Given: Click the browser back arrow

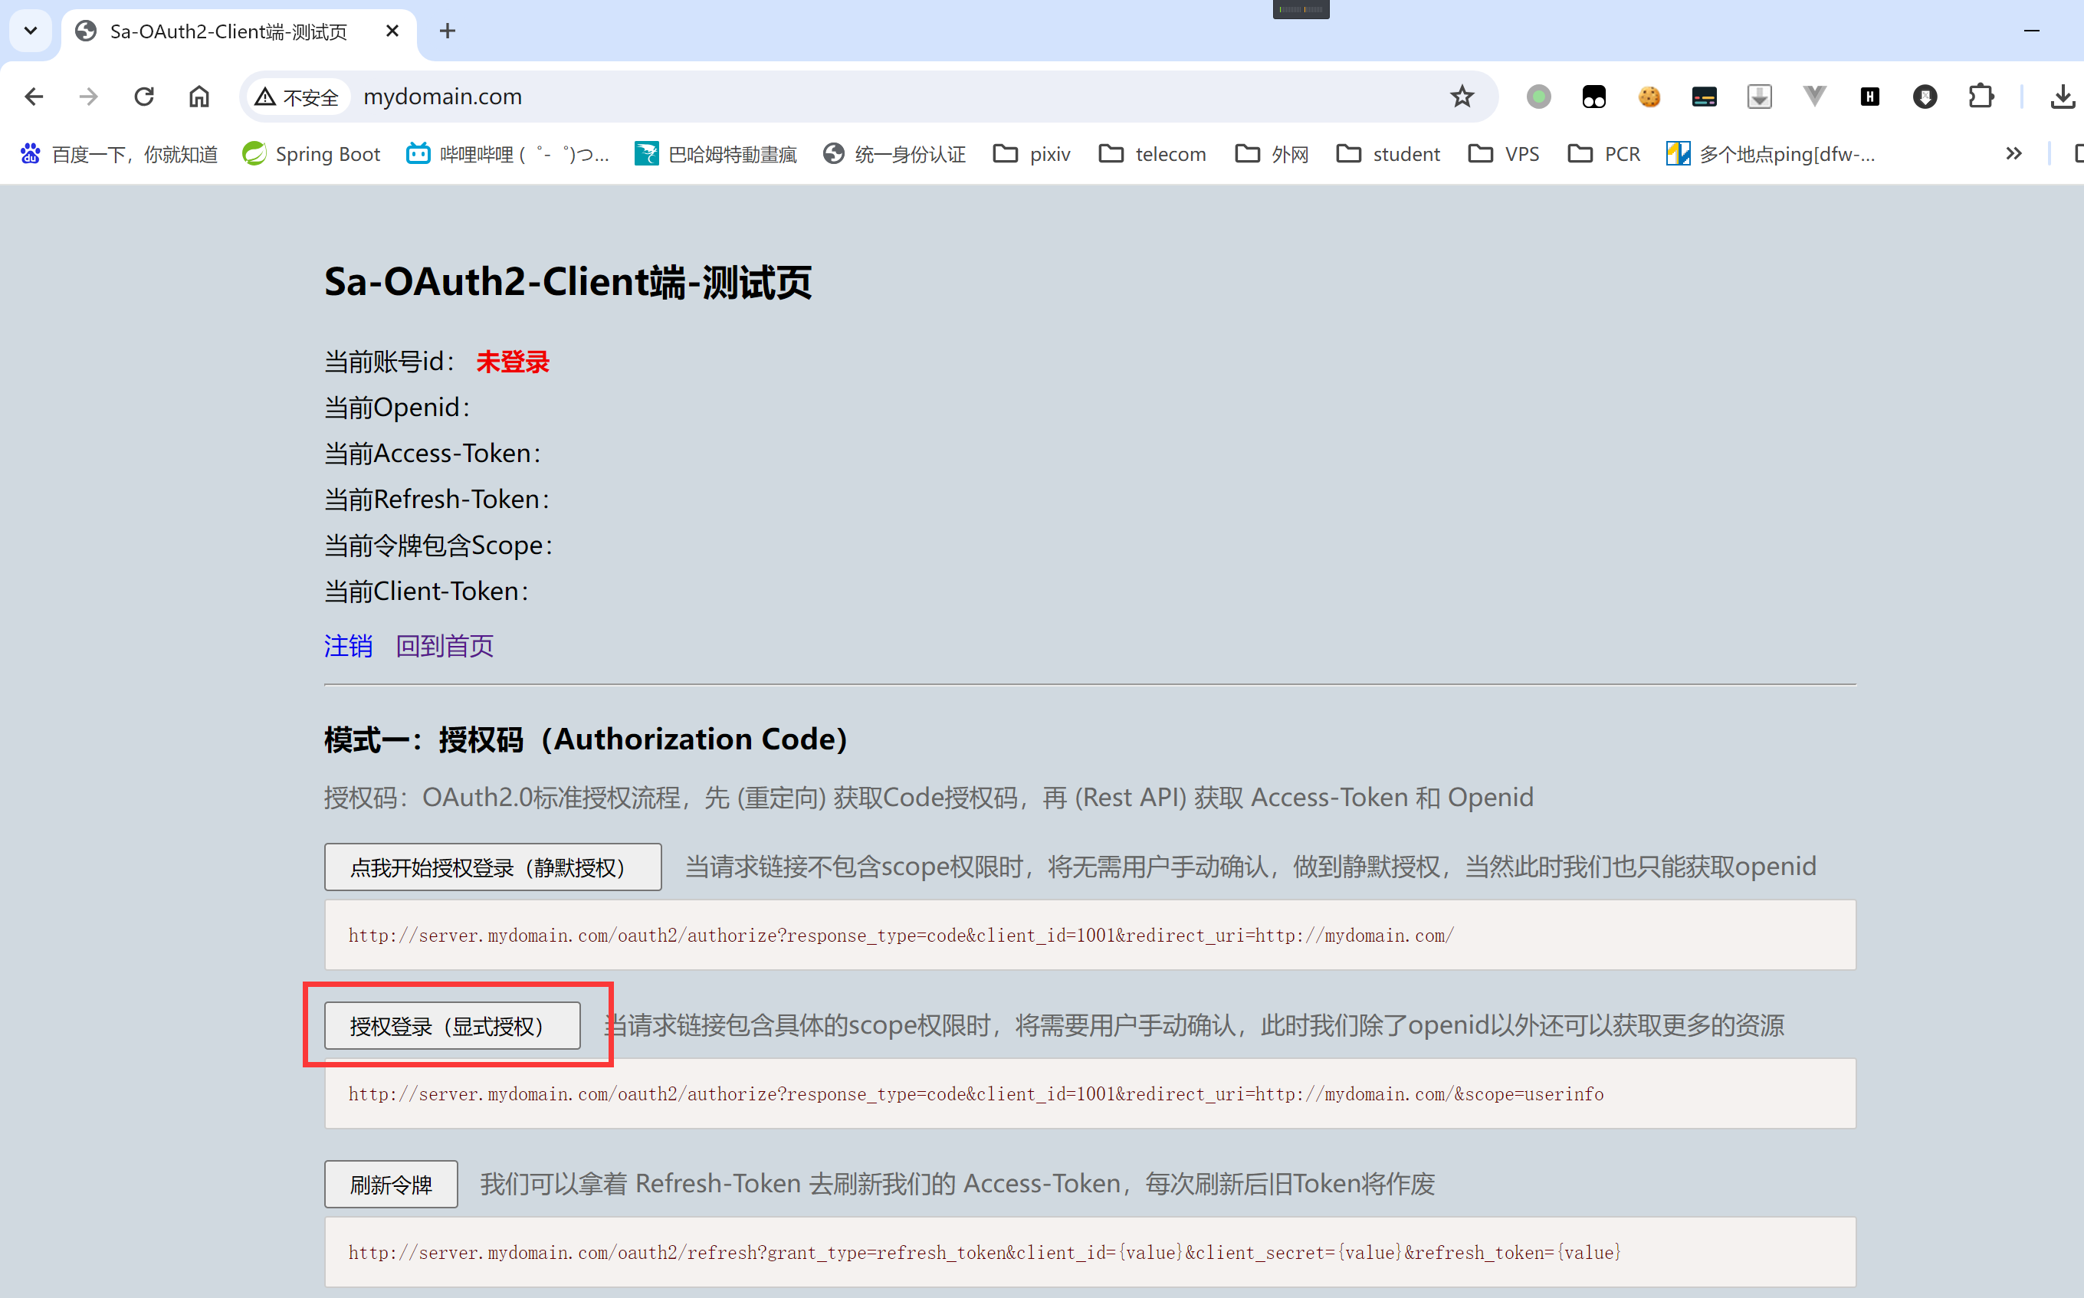Looking at the screenshot, I should click(x=34, y=97).
